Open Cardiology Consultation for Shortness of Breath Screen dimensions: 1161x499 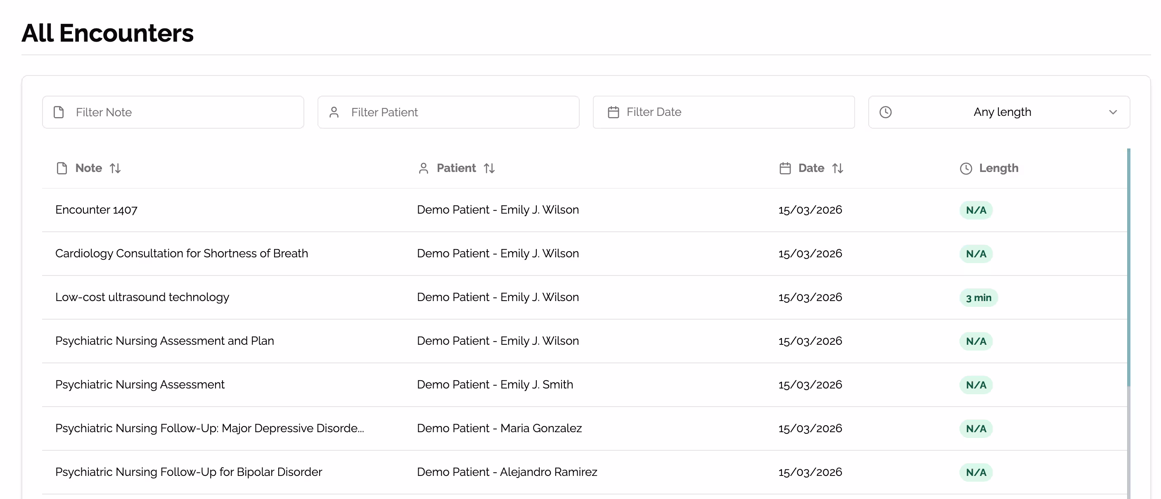182,254
